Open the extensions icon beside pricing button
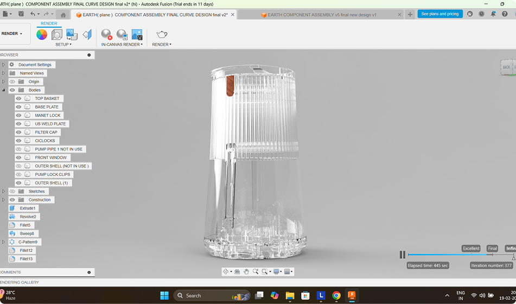This screenshot has height=304, width=516. [470, 14]
